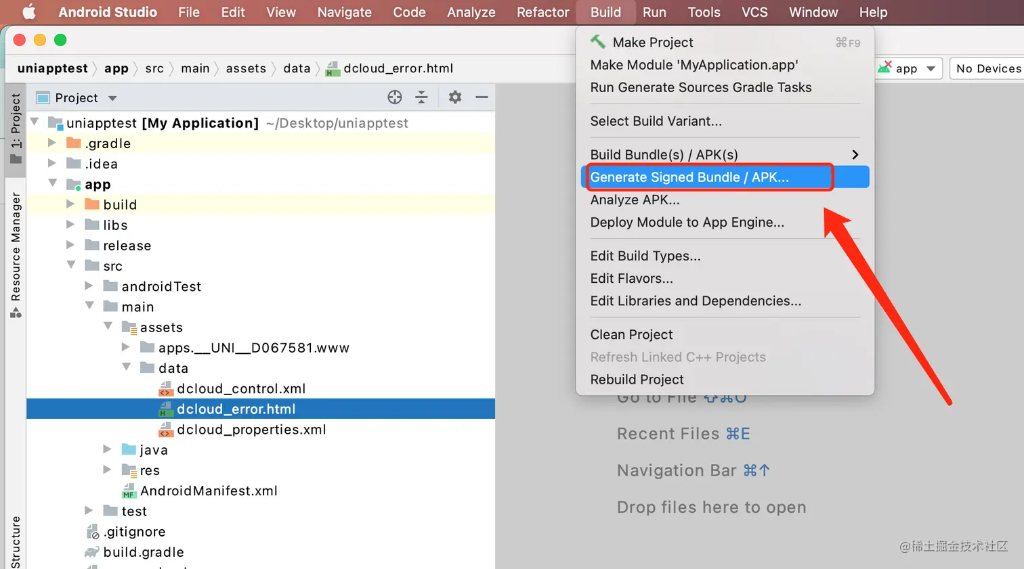Click locate-in-project target icon
The image size is (1024, 569).
coord(395,97)
